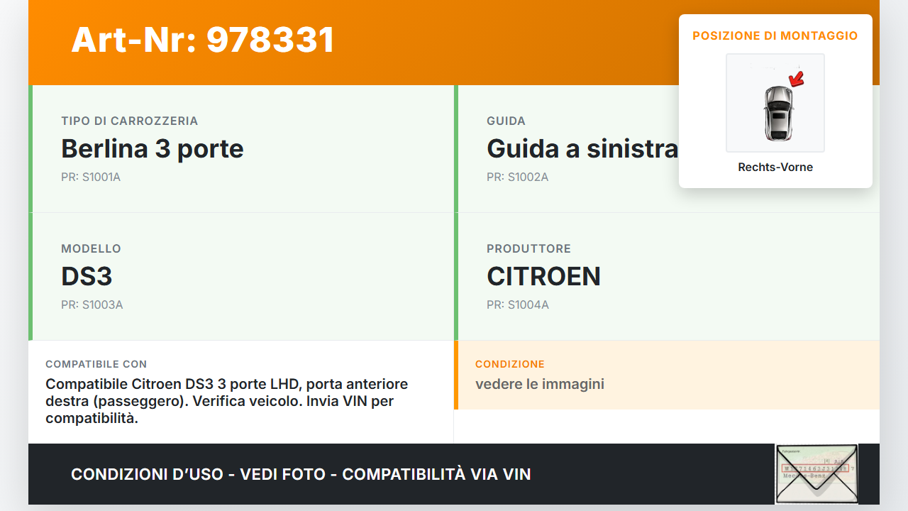The width and height of the screenshot is (908, 511).
Task: Click the PR: S1004A code
Action: click(x=518, y=304)
